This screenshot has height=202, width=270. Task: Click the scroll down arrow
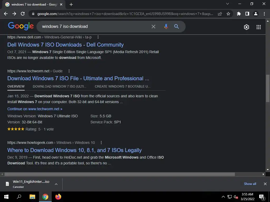[x=268, y=170]
